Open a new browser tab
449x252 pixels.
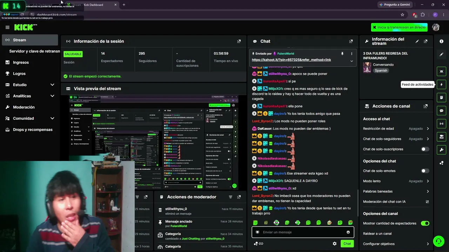[124, 5]
